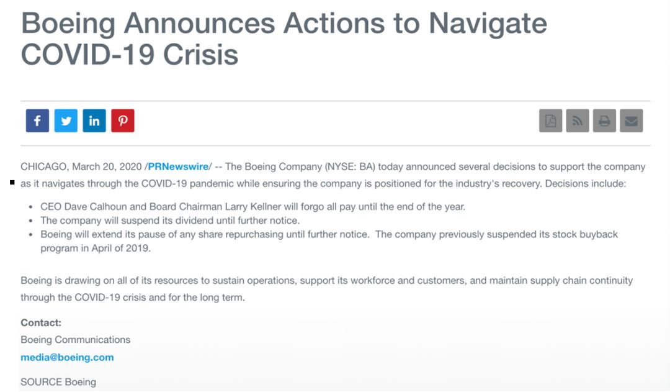This screenshot has height=392, width=670.
Task: Click the SOURCE Boeing line
Action: click(58, 382)
